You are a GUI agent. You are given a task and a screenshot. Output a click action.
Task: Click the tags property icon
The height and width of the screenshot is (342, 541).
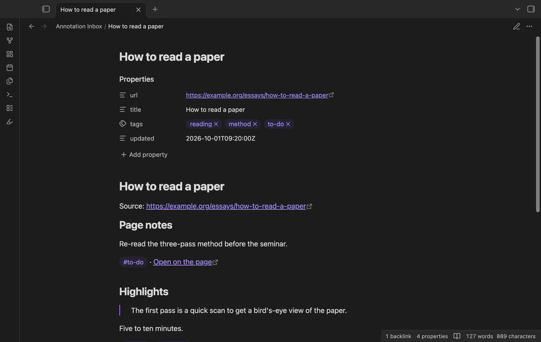123,124
